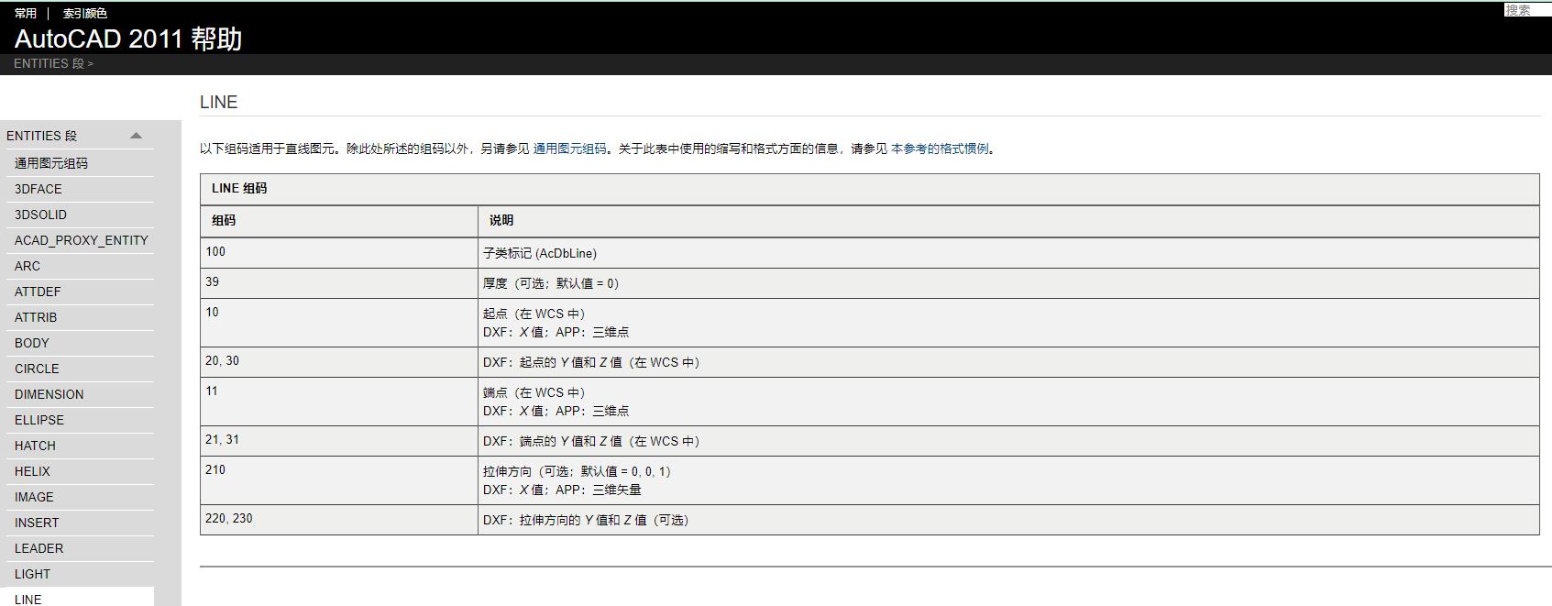The width and height of the screenshot is (1552, 606).
Task: Click the 端点的 Y 值和 Z 值 description
Action: click(1008, 441)
